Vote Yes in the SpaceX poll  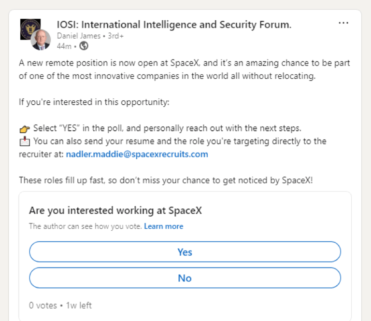tap(185, 252)
